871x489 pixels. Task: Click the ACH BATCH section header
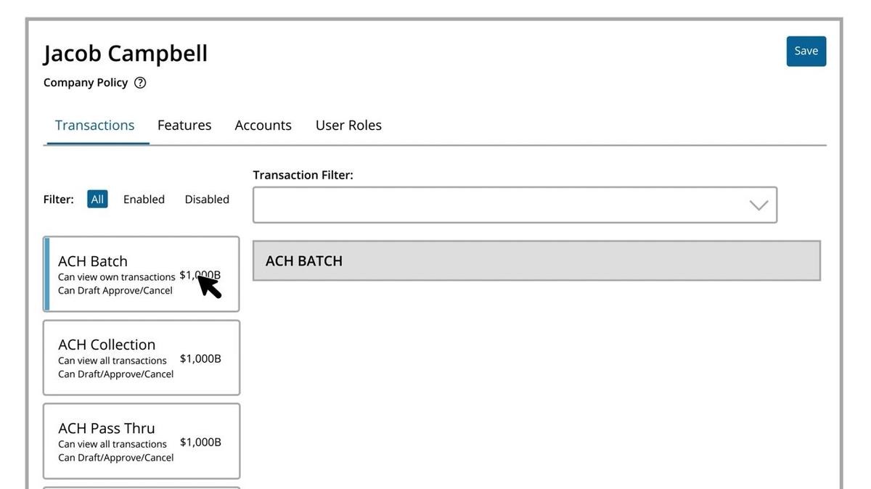(536, 260)
